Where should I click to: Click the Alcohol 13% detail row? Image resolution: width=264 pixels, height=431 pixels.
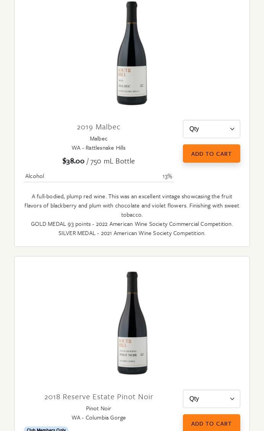click(99, 176)
